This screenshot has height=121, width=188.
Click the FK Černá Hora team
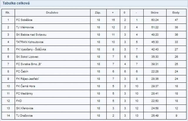(x=26, y=86)
